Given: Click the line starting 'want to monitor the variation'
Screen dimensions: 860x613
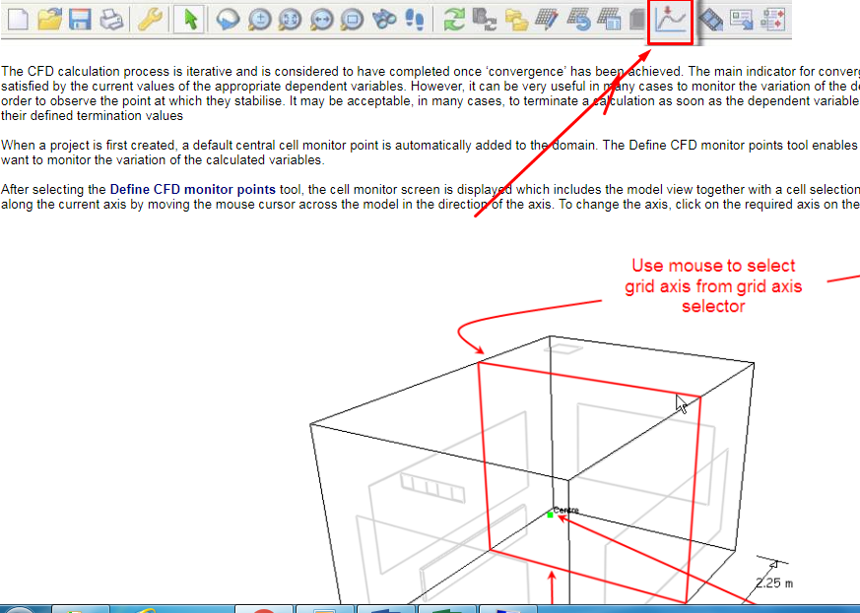Looking at the screenshot, I should pos(163,160).
